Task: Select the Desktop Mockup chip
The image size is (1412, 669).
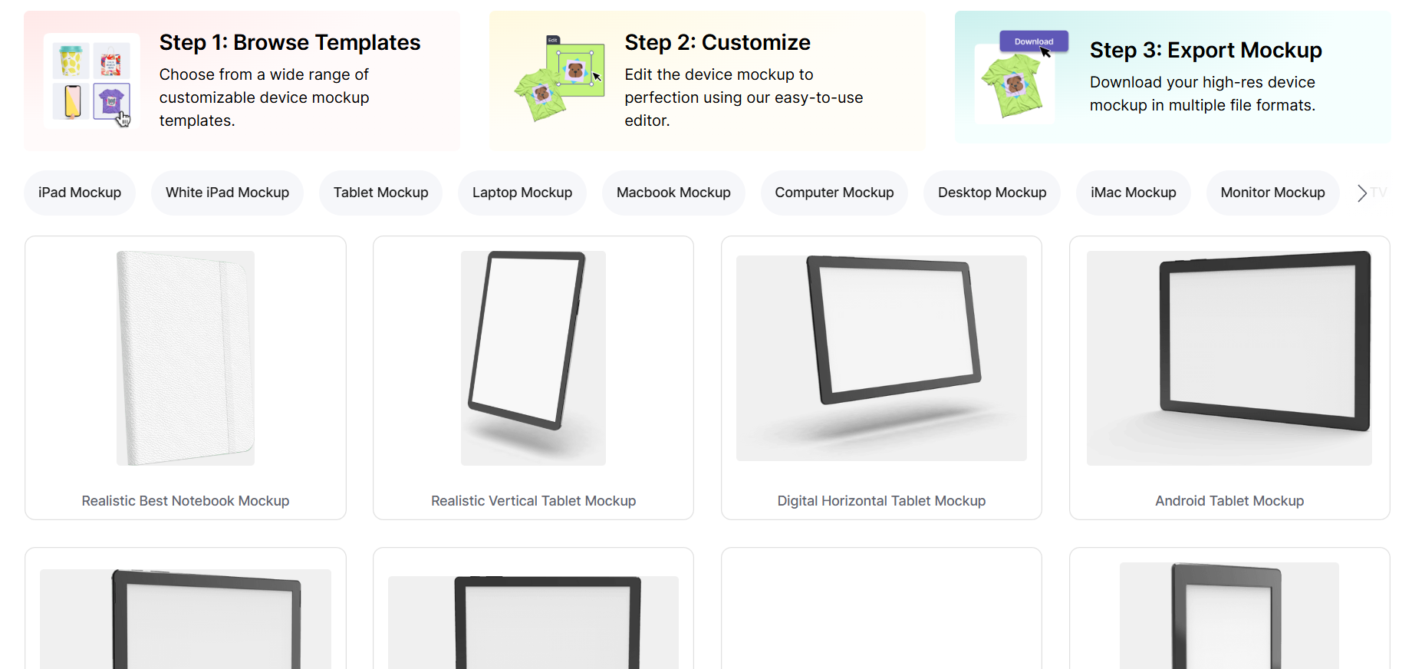Action: (x=992, y=193)
